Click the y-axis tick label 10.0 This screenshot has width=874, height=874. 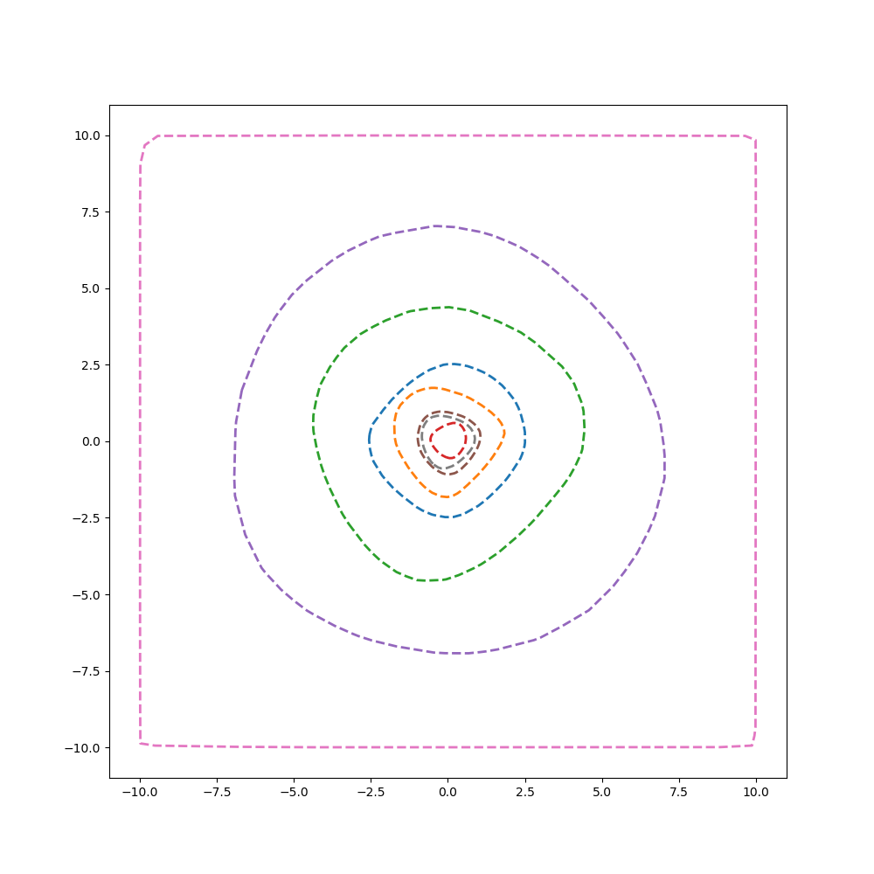(87, 136)
